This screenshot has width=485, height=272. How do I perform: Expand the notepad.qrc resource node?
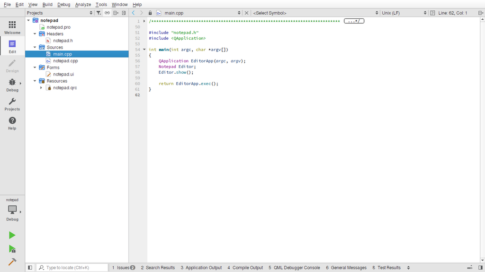[41, 88]
